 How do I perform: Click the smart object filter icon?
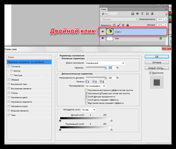pyautogui.click(x=152, y=14)
